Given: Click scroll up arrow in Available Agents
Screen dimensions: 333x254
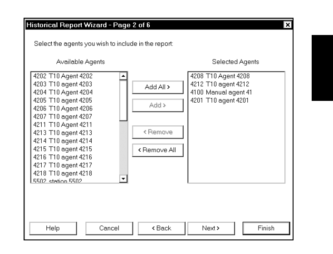Looking at the screenshot, I should pyautogui.click(x=123, y=76).
